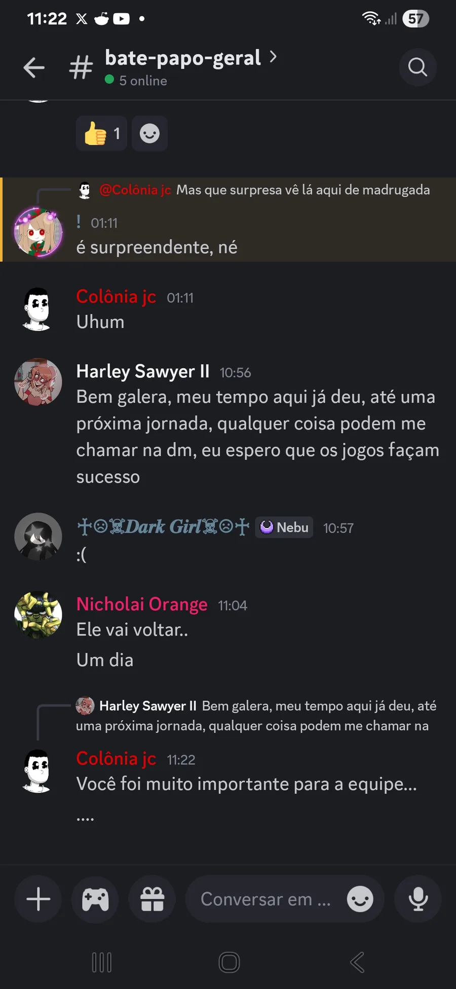456x989 pixels.
Task: Toggle the thumbs up reaction
Action: click(x=101, y=133)
